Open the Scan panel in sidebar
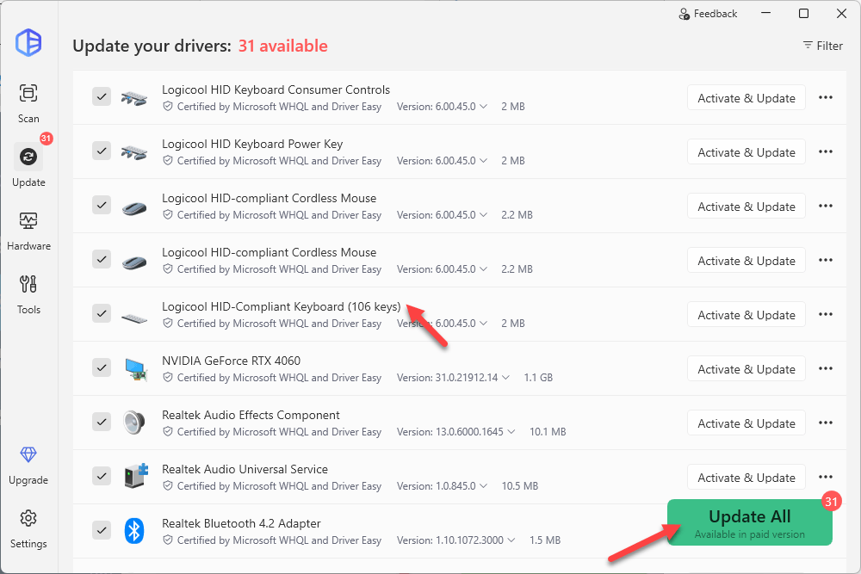The image size is (861, 574). [28, 102]
